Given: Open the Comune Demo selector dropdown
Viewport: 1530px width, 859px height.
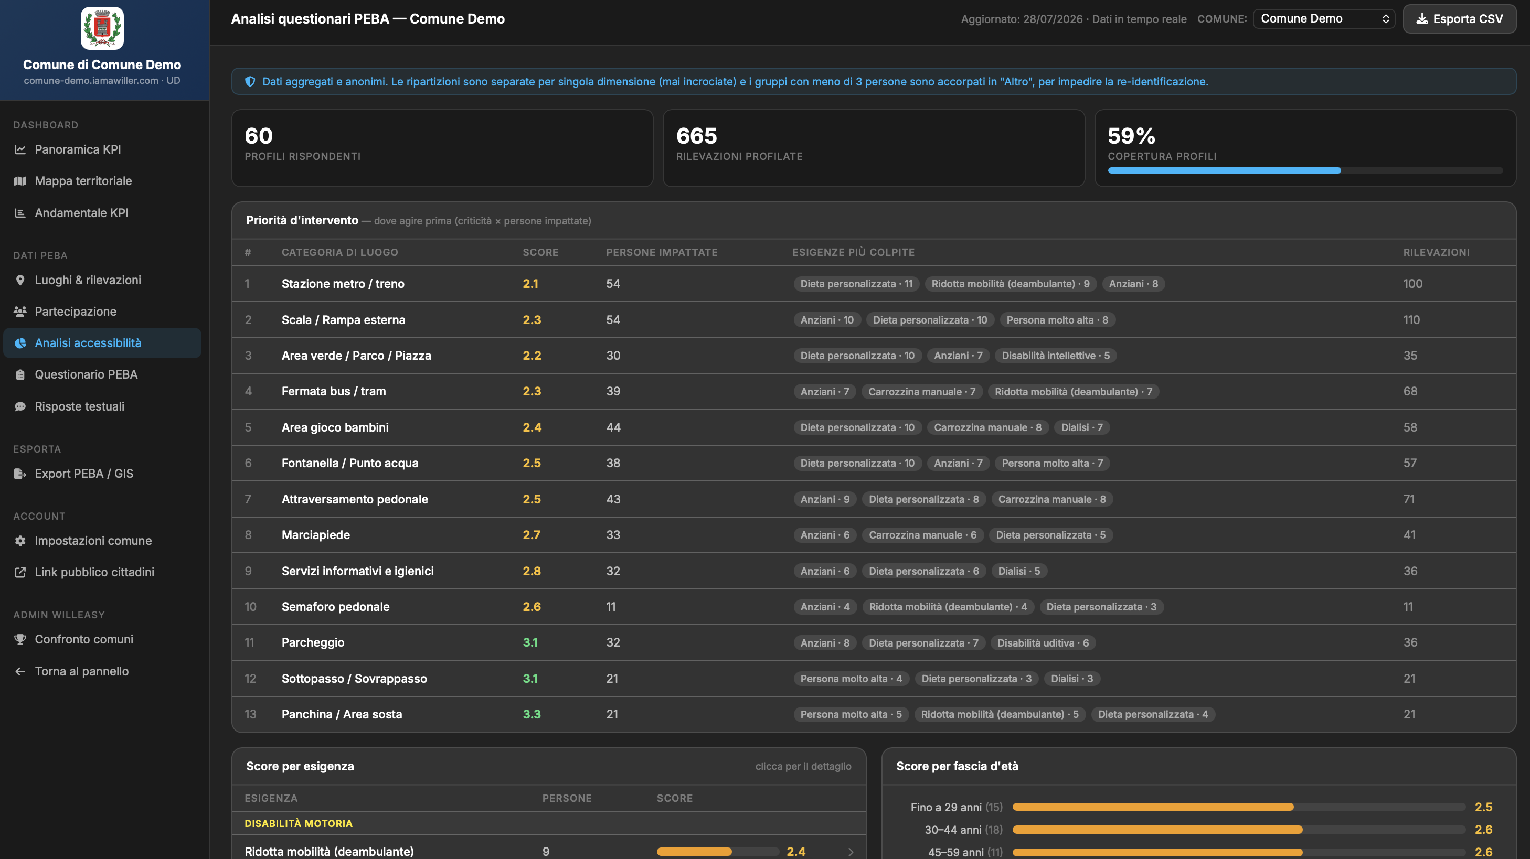Looking at the screenshot, I should tap(1324, 19).
